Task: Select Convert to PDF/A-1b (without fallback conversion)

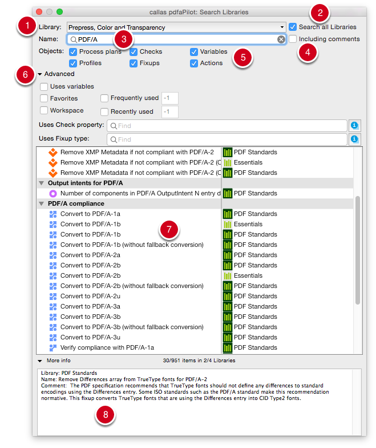Action: [x=195, y=245]
